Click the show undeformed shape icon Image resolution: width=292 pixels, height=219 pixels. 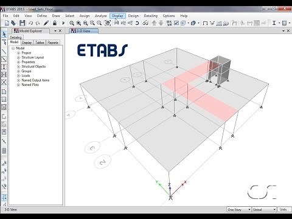tap(205, 23)
